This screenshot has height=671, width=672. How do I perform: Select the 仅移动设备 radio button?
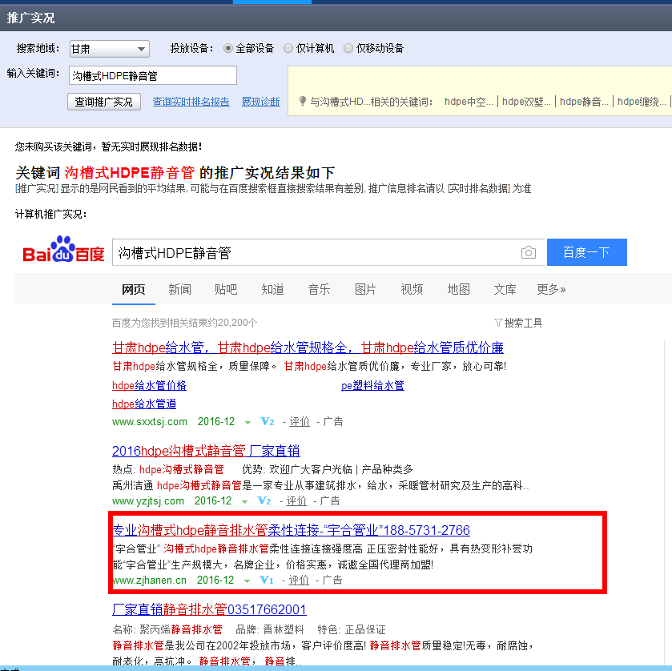348,48
